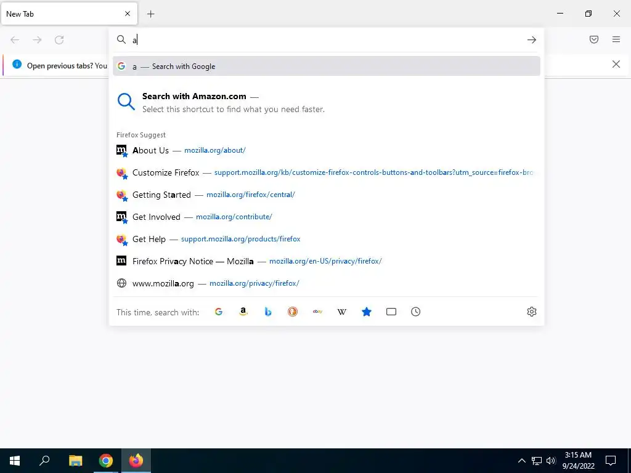Select Bing in the one-off search row

[x=268, y=312]
